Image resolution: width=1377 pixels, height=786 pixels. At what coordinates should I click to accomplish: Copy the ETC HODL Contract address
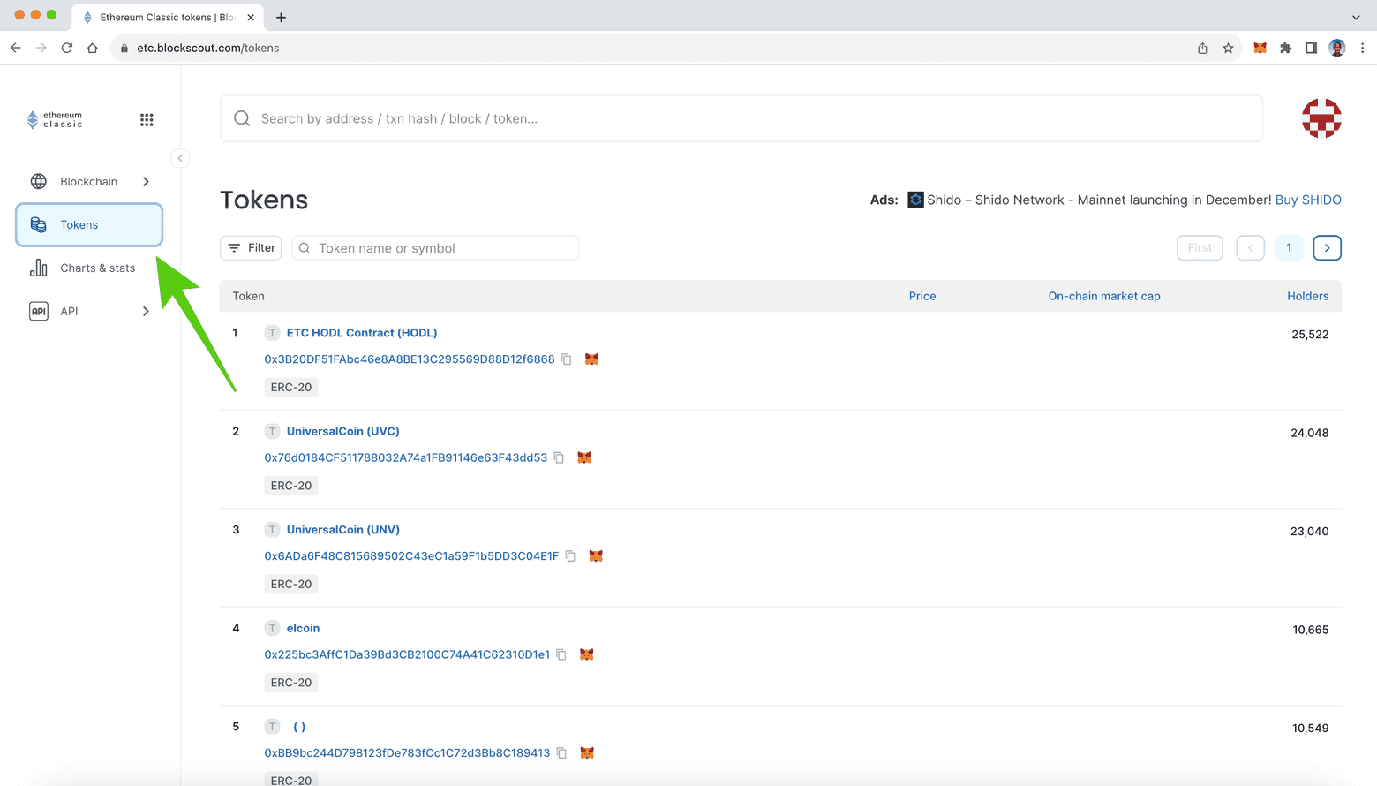[567, 359]
